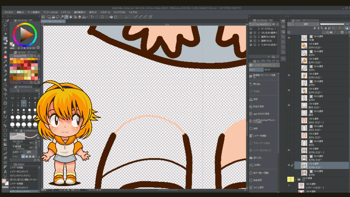Uncheck the 画像OBJ化 auto action checkbox

click(251, 40)
